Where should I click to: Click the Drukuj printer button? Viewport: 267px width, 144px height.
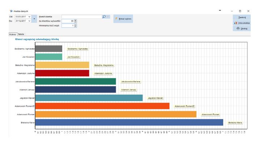pyautogui.click(x=242, y=29)
